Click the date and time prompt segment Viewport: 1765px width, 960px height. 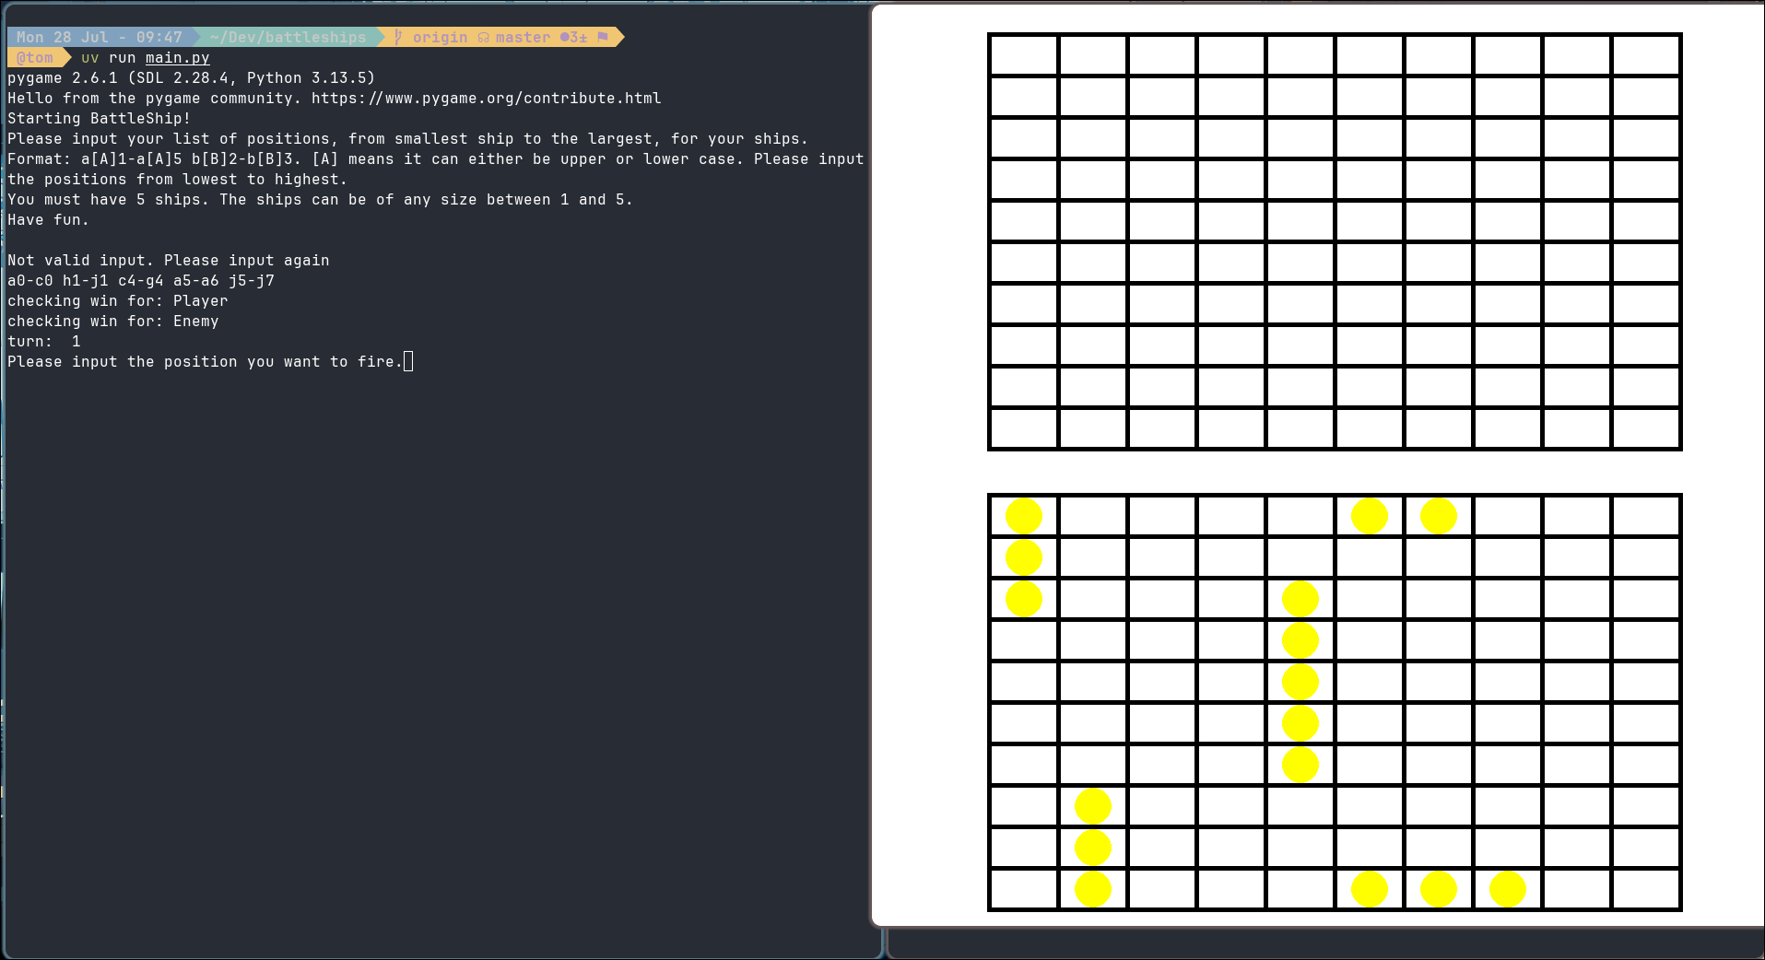99,38
